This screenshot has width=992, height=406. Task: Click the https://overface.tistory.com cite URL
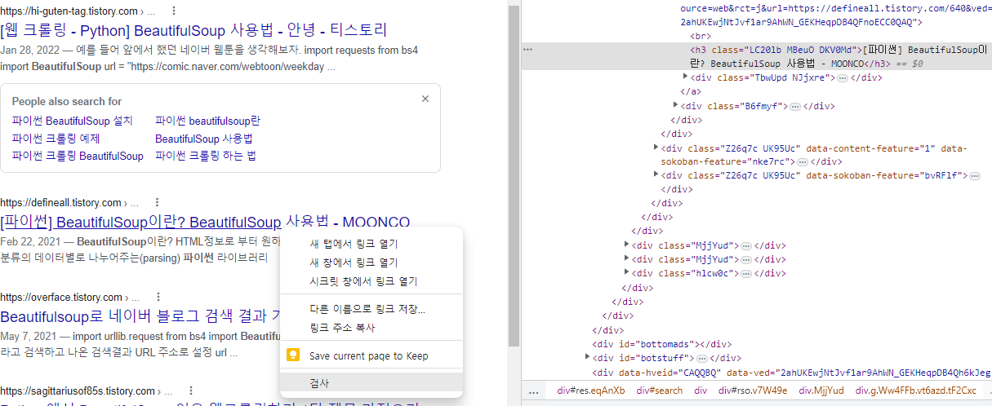point(61,297)
